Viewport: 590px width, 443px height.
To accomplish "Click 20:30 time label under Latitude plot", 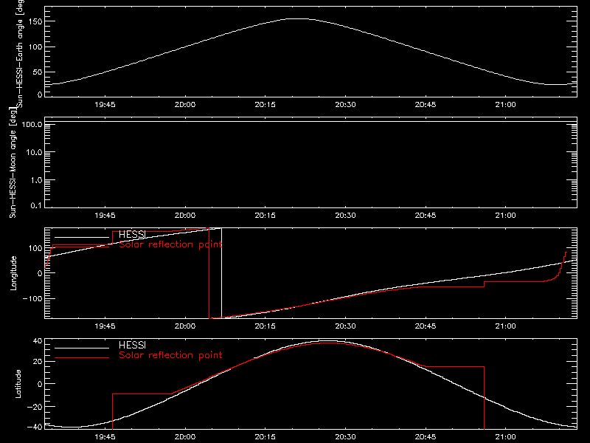I will [345, 436].
